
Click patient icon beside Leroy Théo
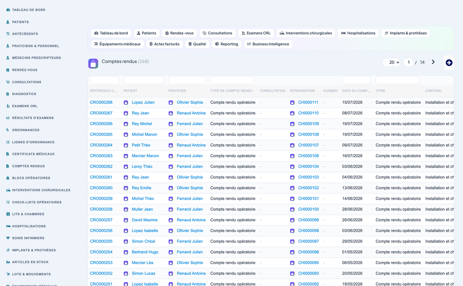point(126,167)
